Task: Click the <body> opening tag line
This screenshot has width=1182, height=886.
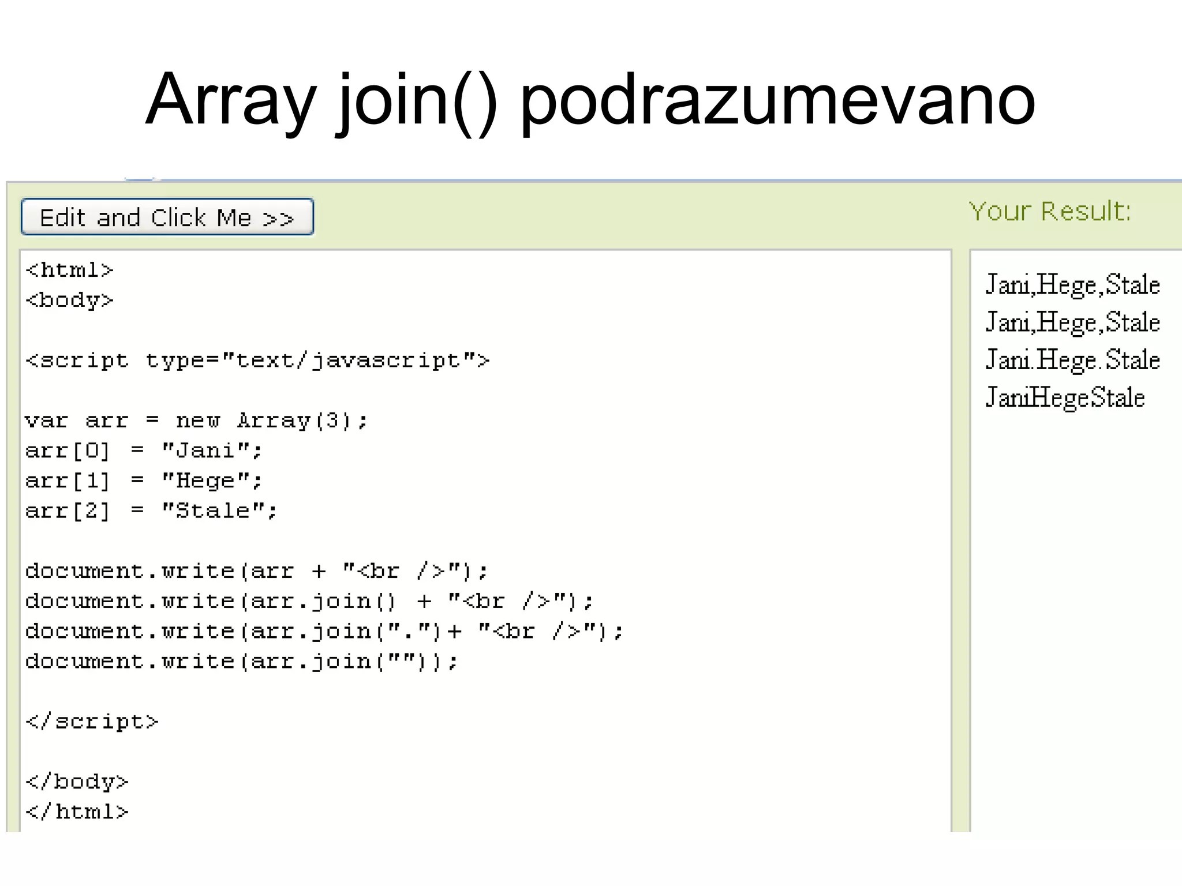Action: point(69,300)
